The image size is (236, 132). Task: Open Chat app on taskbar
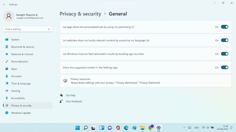click(110, 128)
